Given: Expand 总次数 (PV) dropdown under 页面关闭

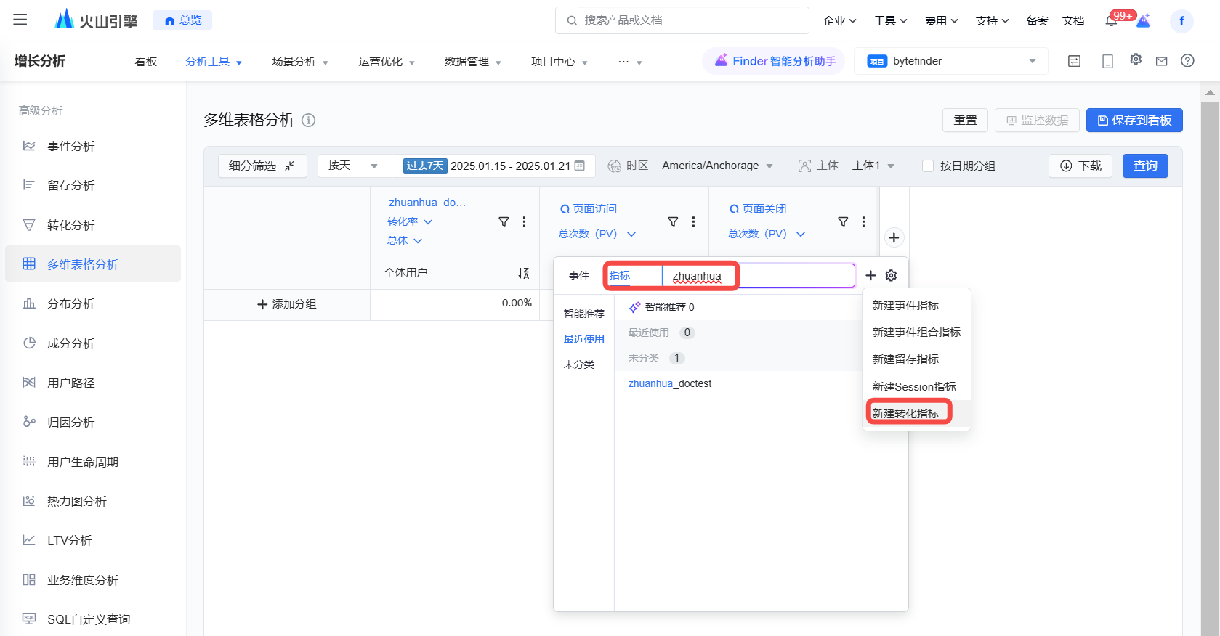Looking at the screenshot, I should point(767,234).
